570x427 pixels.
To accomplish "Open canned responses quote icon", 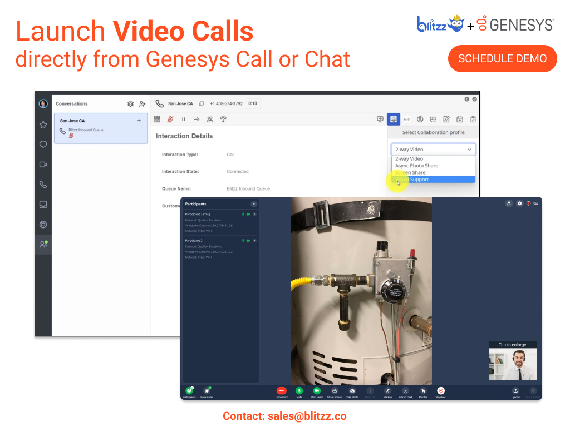I will [433, 120].
